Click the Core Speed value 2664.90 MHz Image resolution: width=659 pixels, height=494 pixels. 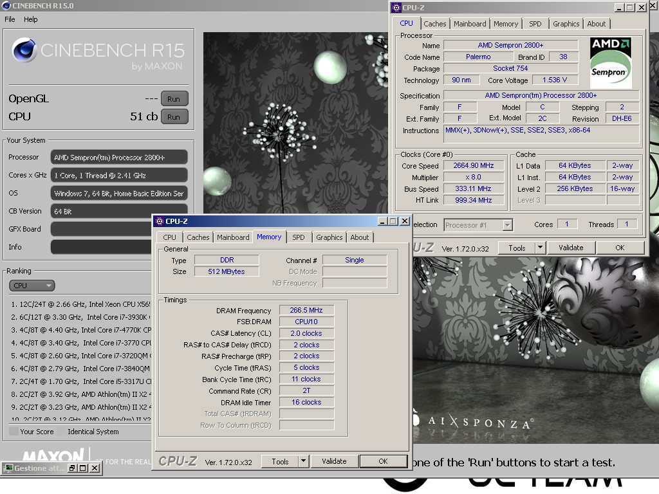click(474, 166)
